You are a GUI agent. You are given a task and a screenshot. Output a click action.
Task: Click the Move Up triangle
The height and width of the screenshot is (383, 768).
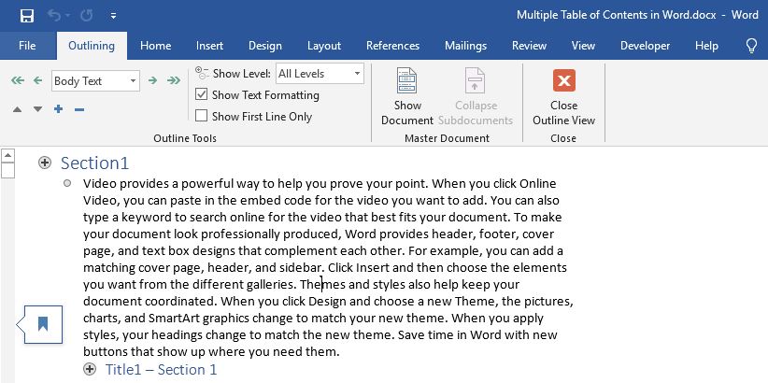(17, 109)
